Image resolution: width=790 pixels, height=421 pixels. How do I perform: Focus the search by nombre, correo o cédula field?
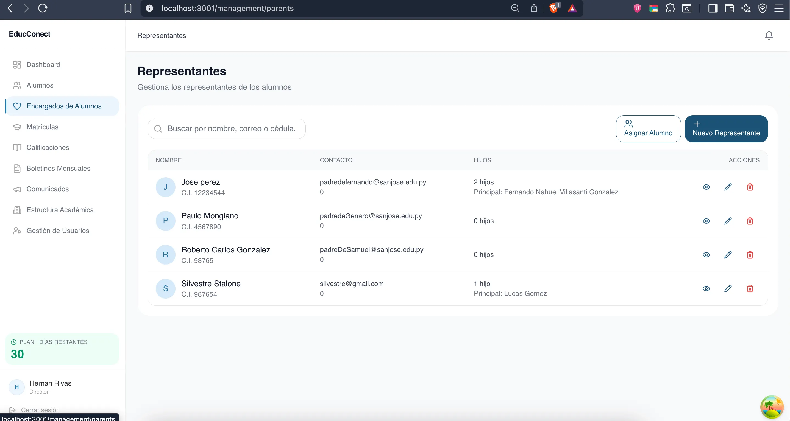coord(232,129)
